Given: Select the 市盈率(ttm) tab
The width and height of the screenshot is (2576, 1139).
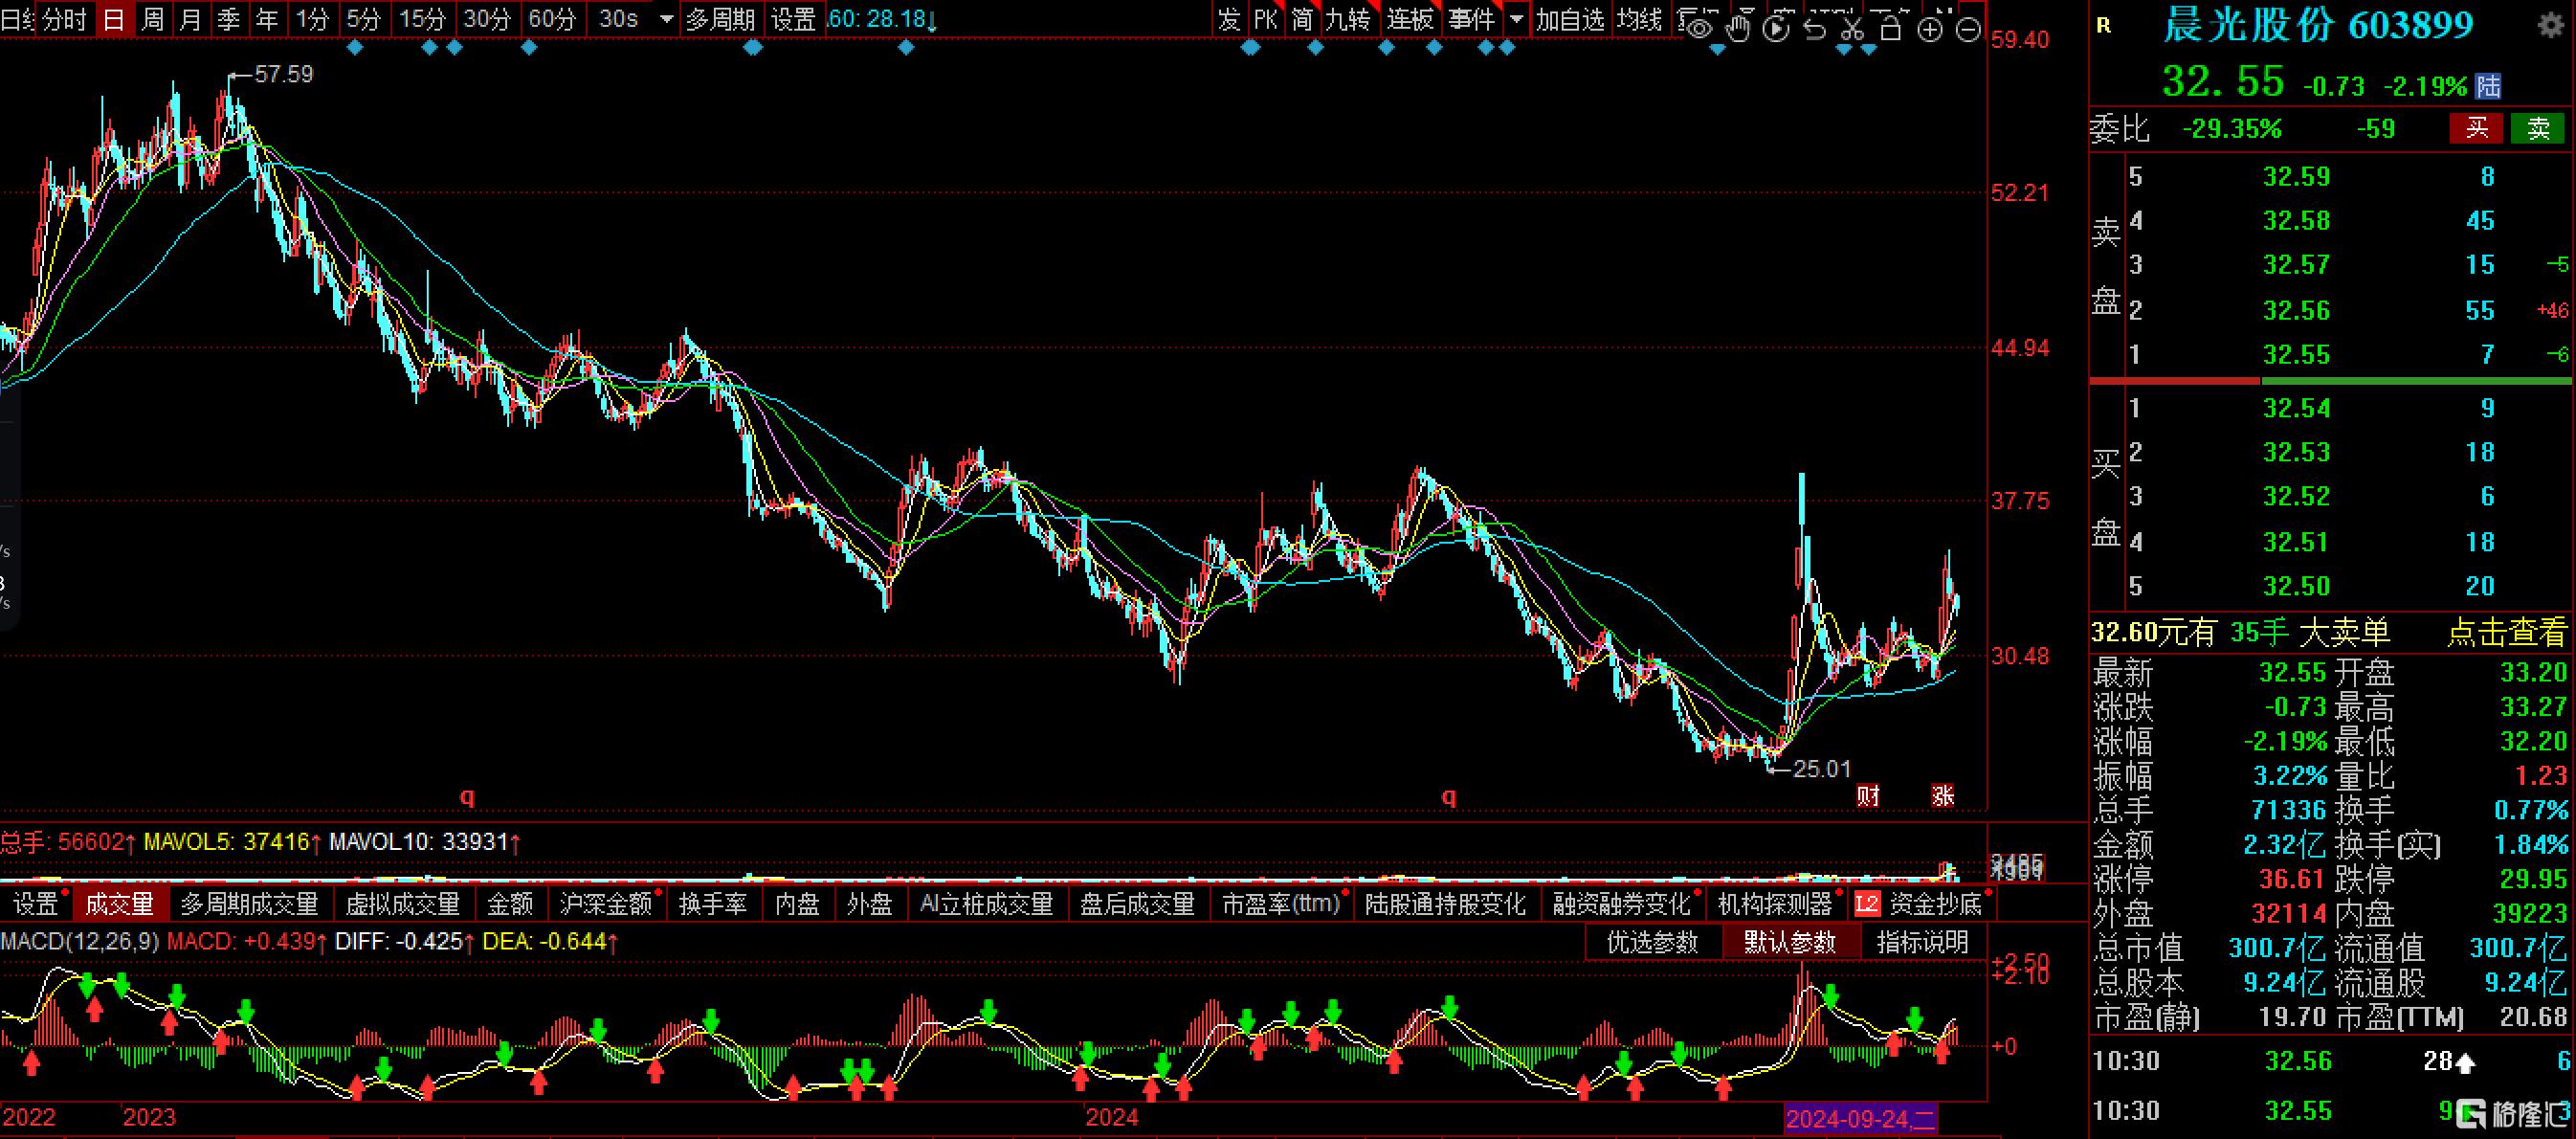Looking at the screenshot, I should pos(1281,904).
